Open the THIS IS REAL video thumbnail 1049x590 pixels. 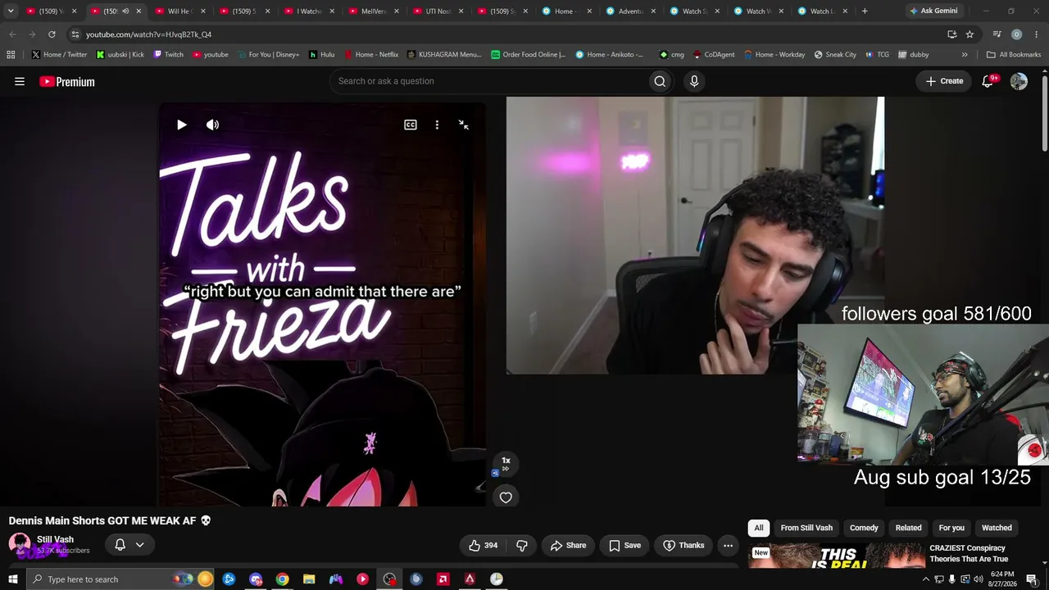pyautogui.click(x=836, y=555)
